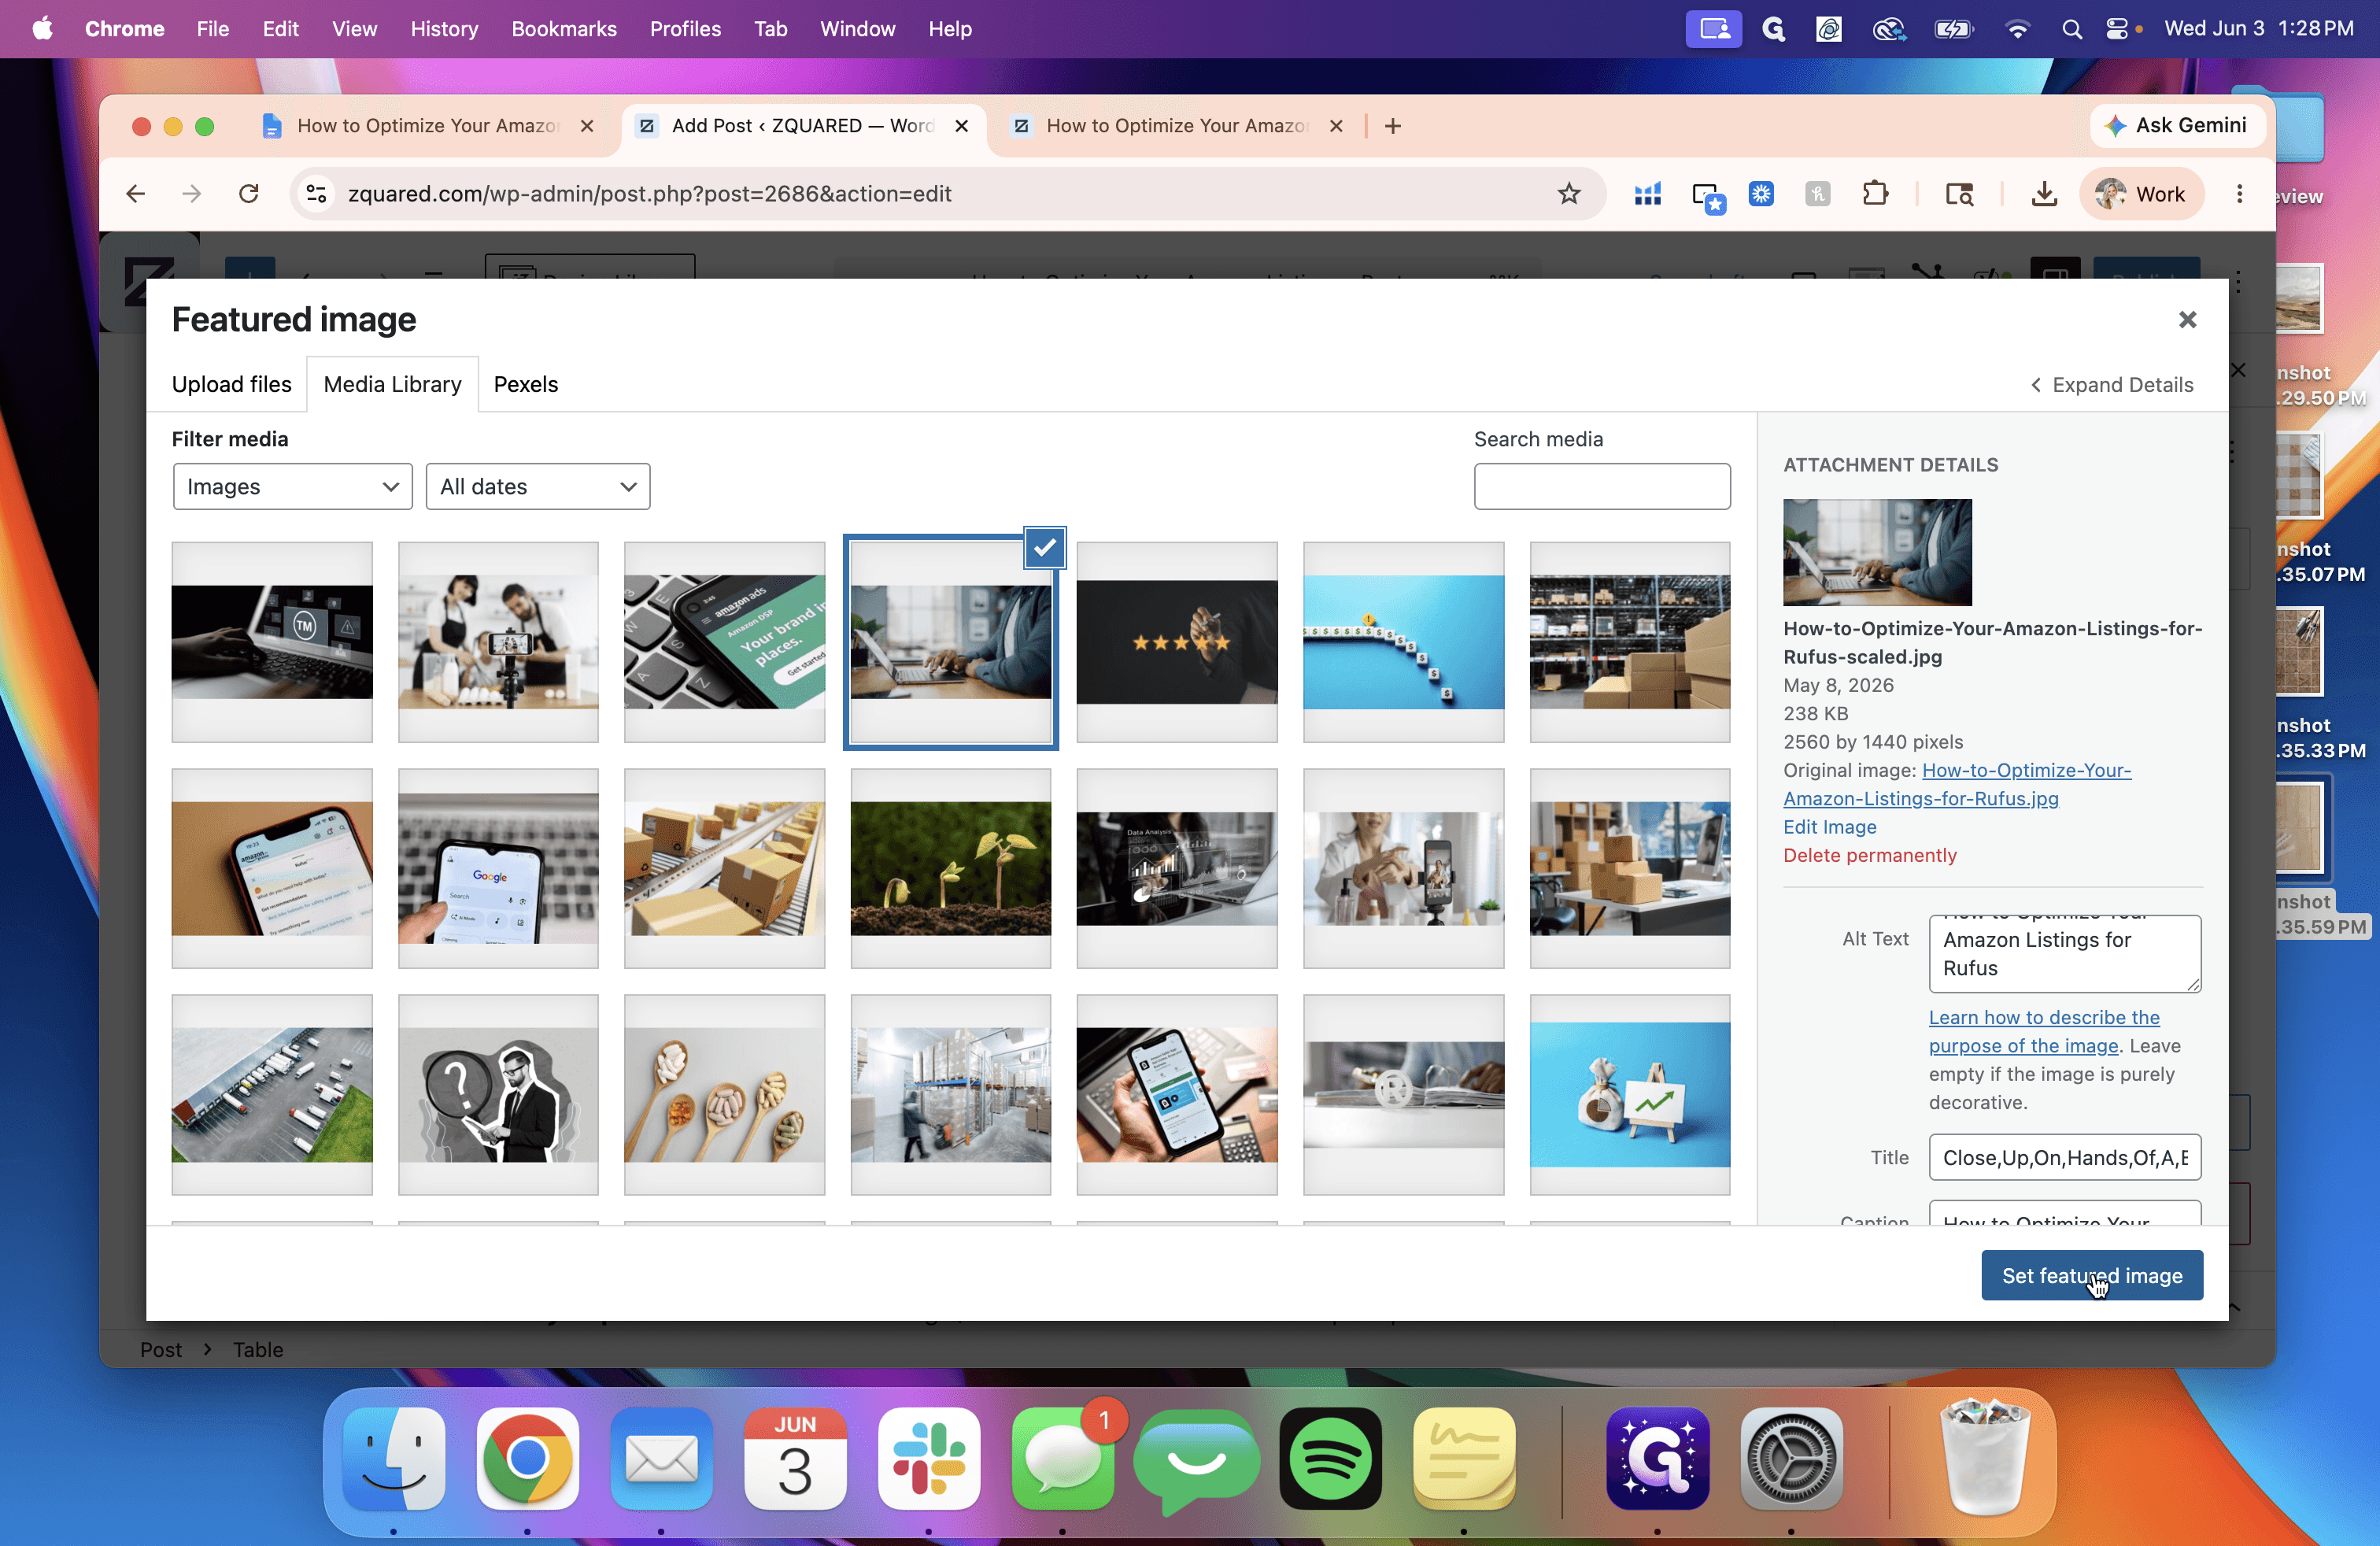Open Learn how to describe the purpose link
This screenshot has height=1546, width=2380.
pyautogui.click(x=2044, y=1031)
